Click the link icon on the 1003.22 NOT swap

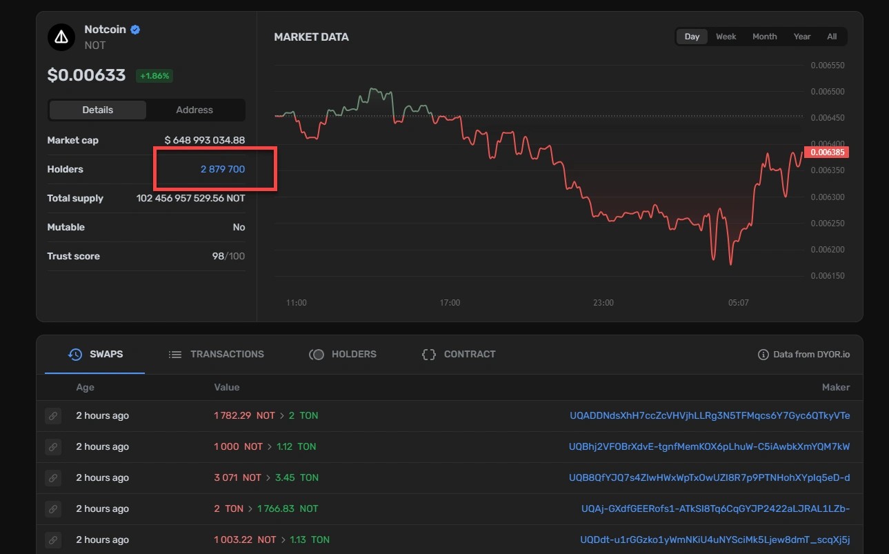(x=52, y=540)
